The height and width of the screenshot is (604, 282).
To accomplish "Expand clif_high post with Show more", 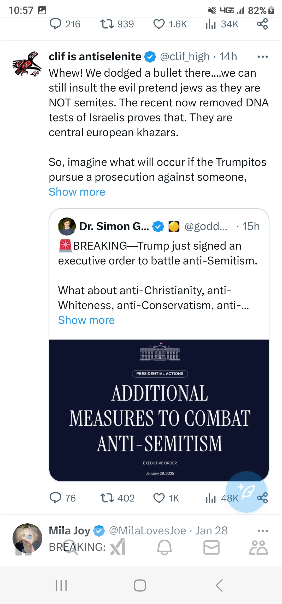I will pos(77,192).
